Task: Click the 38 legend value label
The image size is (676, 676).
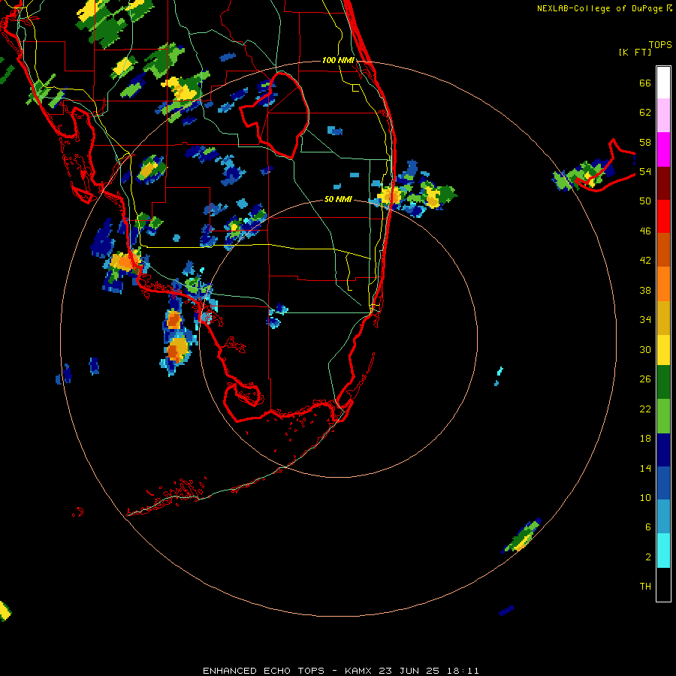Action: pyautogui.click(x=645, y=290)
